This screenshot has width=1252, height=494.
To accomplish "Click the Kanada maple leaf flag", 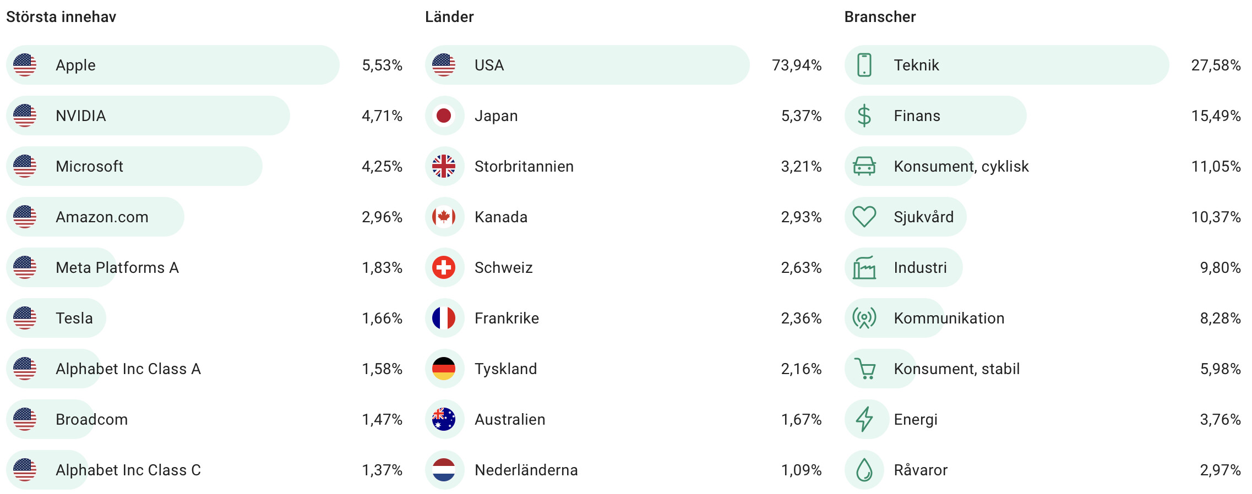I will tap(444, 217).
